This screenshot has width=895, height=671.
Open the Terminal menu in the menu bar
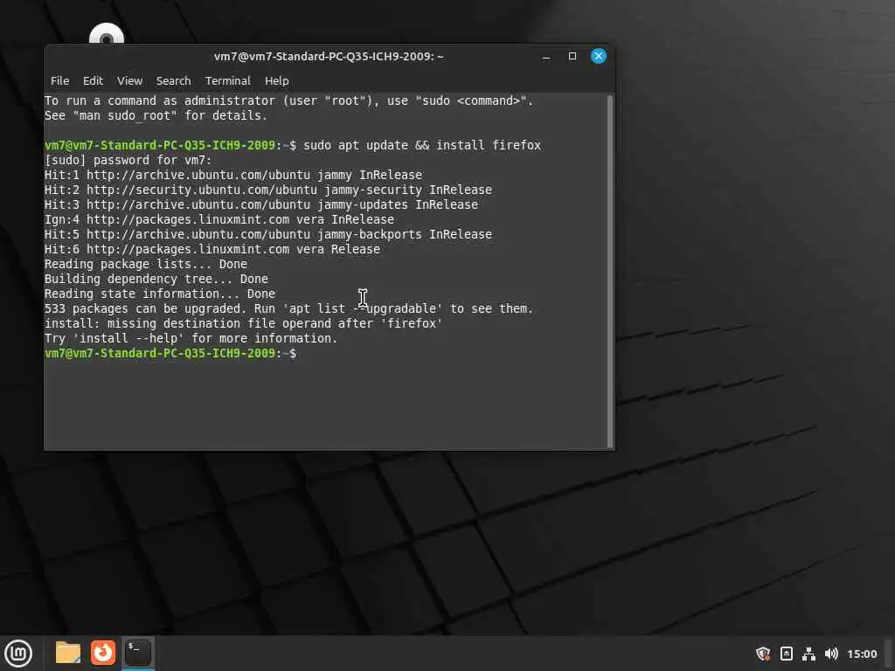(228, 81)
